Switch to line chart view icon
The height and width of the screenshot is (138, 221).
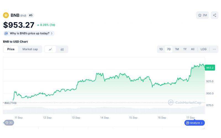click(x=50, y=49)
